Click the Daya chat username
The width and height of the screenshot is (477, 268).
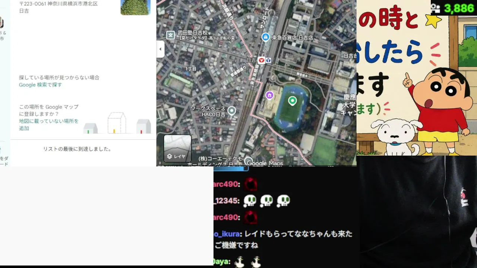pos(221,262)
